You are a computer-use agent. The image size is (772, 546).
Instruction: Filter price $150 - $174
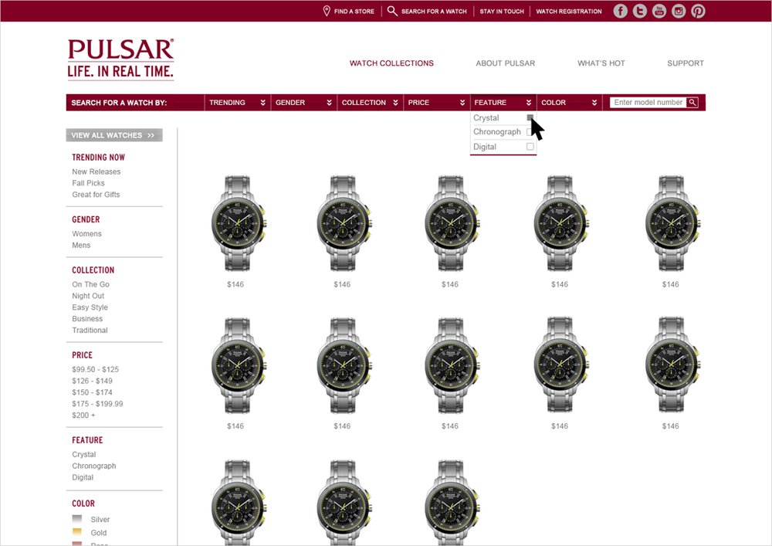[x=92, y=392]
